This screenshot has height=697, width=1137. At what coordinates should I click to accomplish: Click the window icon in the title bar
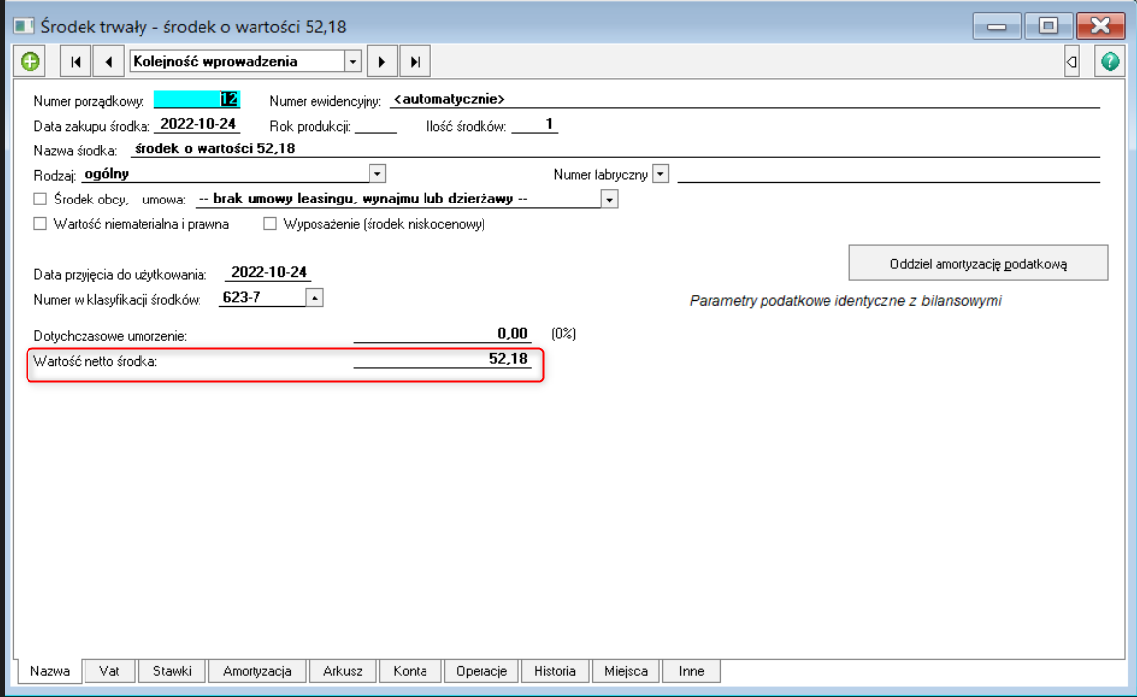24,27
